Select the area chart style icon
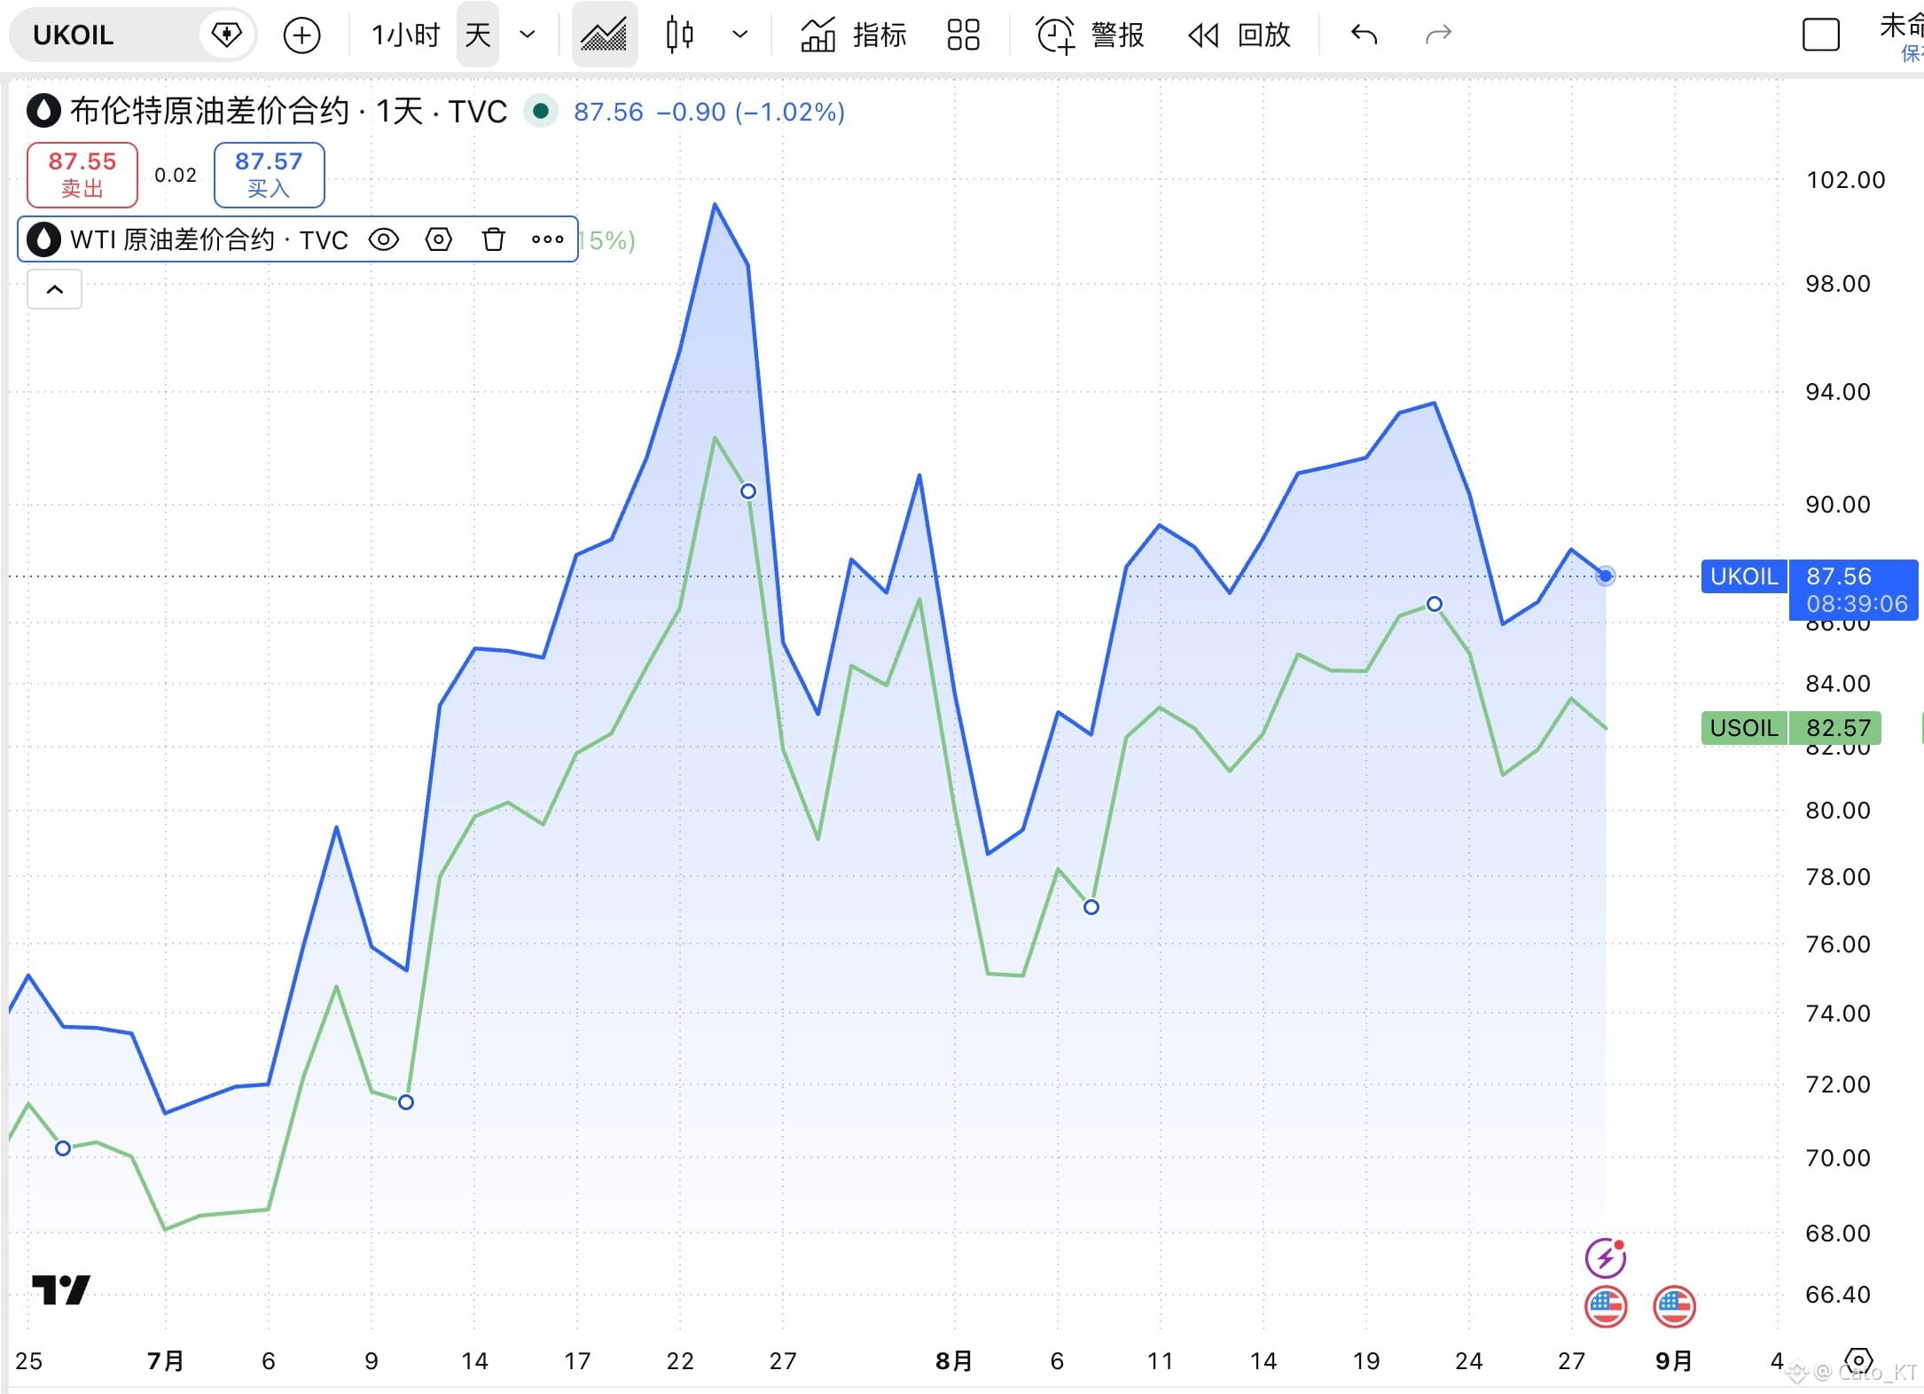This screenshot has width=1924, height=1394. (x=604, y=35)
